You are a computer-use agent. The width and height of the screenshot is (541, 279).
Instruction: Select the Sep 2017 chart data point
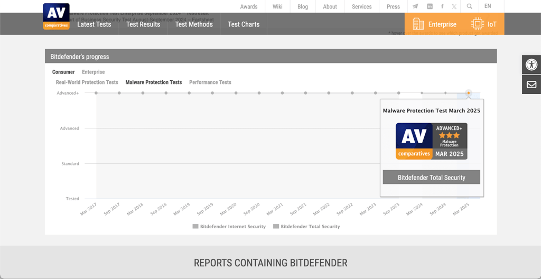pyautogui.click(x=119, y=93)
